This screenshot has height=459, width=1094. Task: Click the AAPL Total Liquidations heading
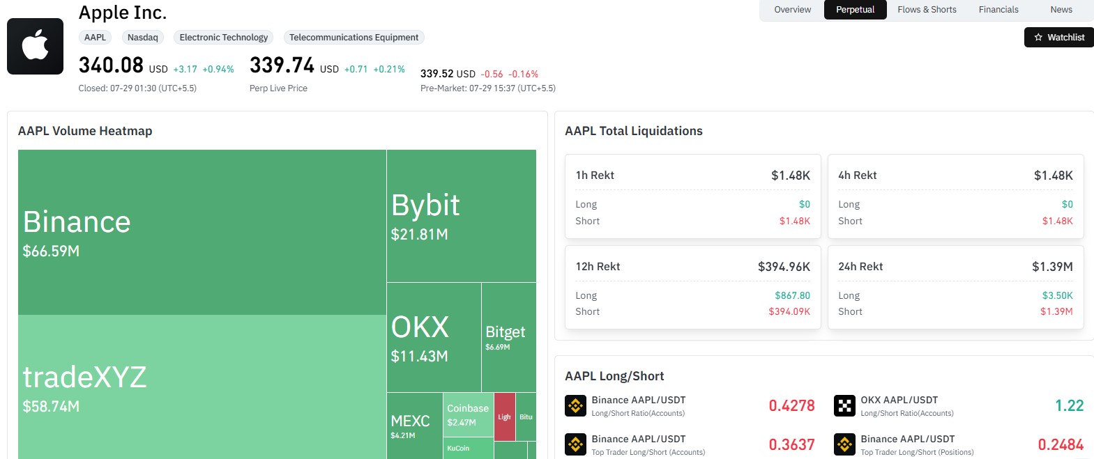tap(634, 131)
